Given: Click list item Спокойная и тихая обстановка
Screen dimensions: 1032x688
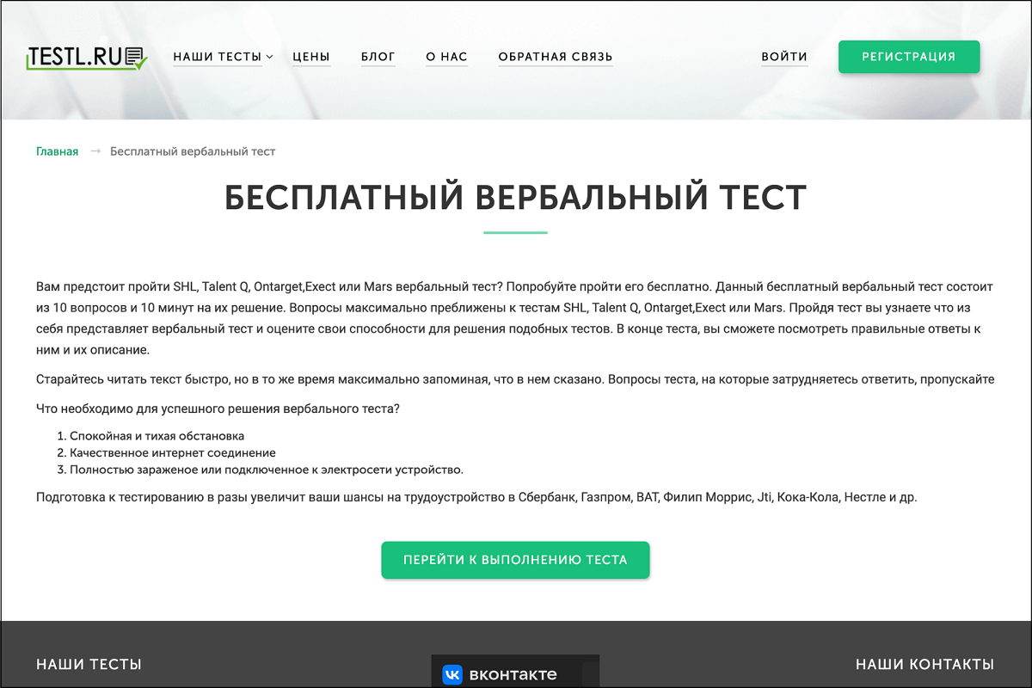Looking at the screenshot, I should click(x=157, y=436).
